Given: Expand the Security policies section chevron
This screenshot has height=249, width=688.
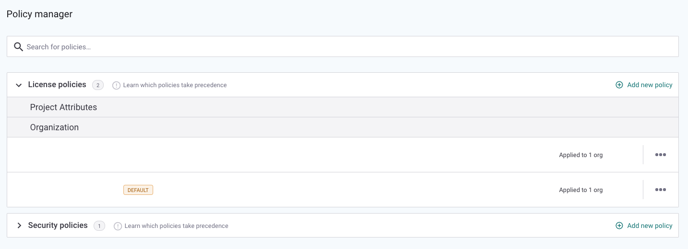Looking at the screenshot, I should [x=19, y=226].
